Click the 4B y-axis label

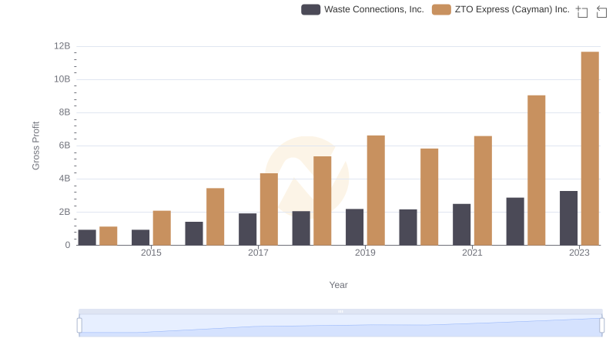pos(65,179)
